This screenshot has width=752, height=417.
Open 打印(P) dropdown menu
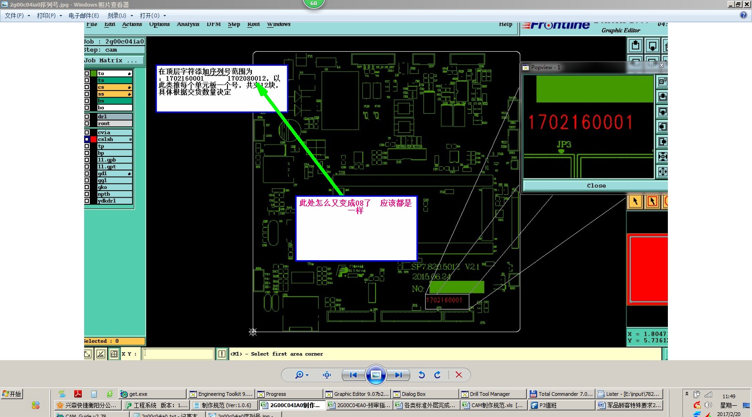pos(49,15)
